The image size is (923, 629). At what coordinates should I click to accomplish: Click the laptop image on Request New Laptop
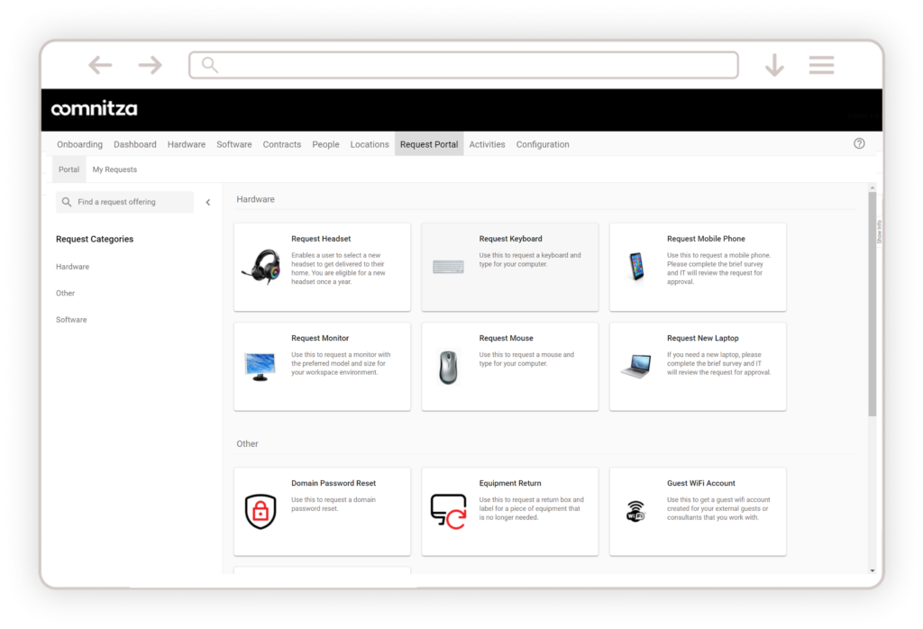[x=636, y=367]
